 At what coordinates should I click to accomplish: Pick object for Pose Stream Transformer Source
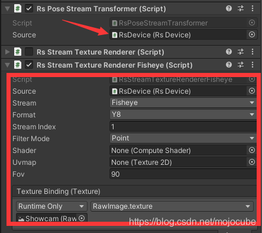pos(252,34)
